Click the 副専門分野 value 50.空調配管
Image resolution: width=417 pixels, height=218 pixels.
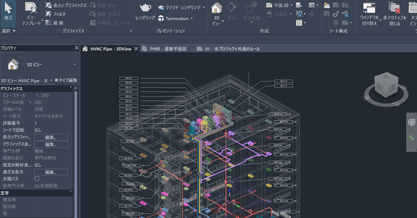click(46, 186)
